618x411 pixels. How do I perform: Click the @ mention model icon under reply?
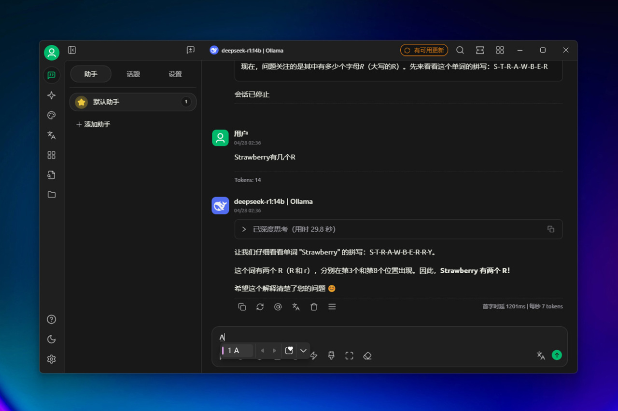pos(278,307)
